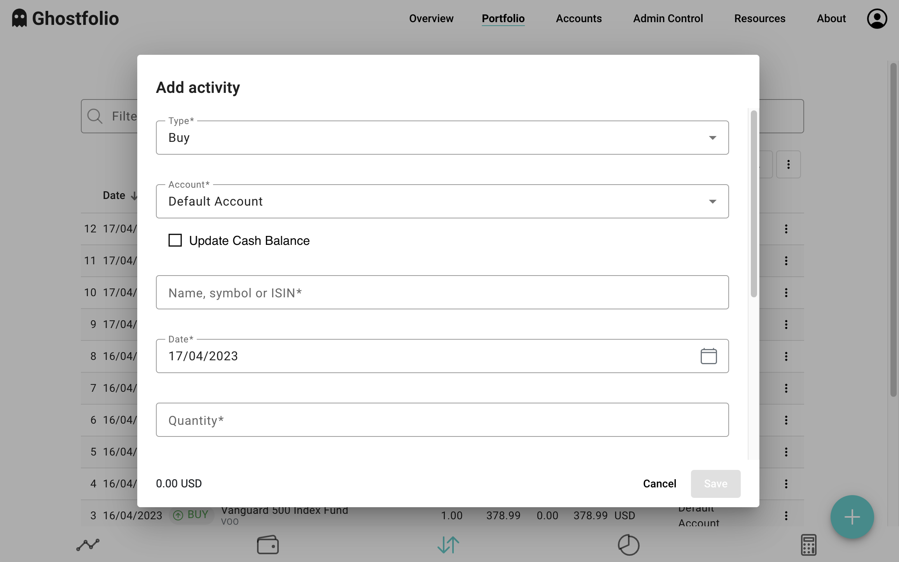Click the activities arrows icon in bottom bar
Screen dimensions: 899x562
click(448, 545)
